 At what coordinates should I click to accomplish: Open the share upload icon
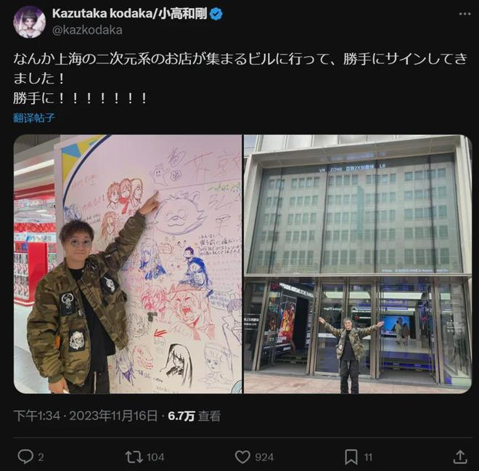(459, 456)
